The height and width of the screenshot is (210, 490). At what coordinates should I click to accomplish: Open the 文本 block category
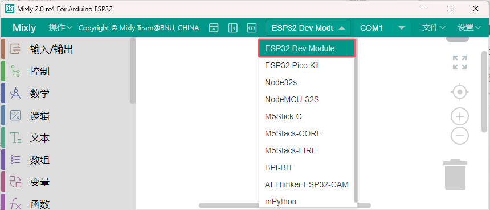[66, 138]
